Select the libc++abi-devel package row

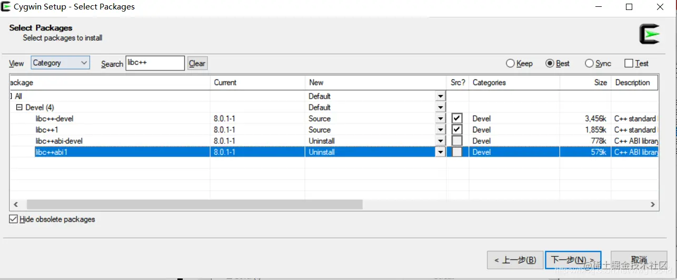334,141
